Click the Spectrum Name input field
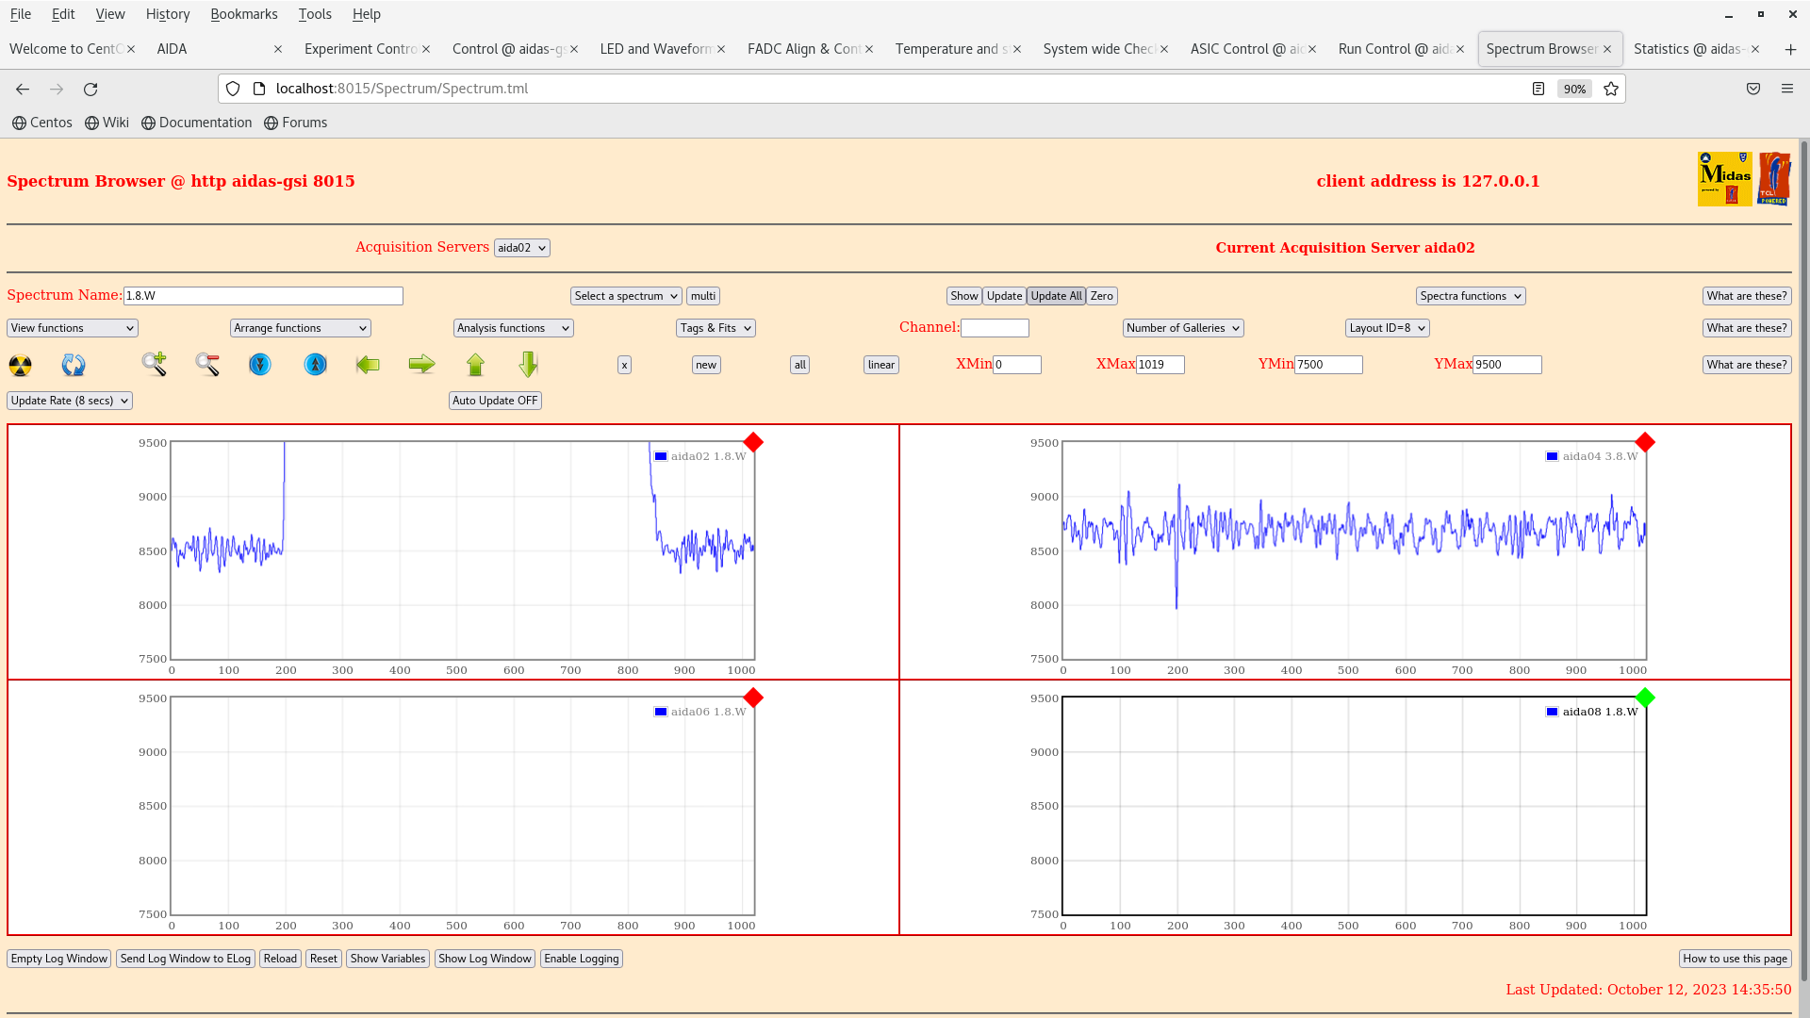The image size is (1810, 1018). click(263, 296)
